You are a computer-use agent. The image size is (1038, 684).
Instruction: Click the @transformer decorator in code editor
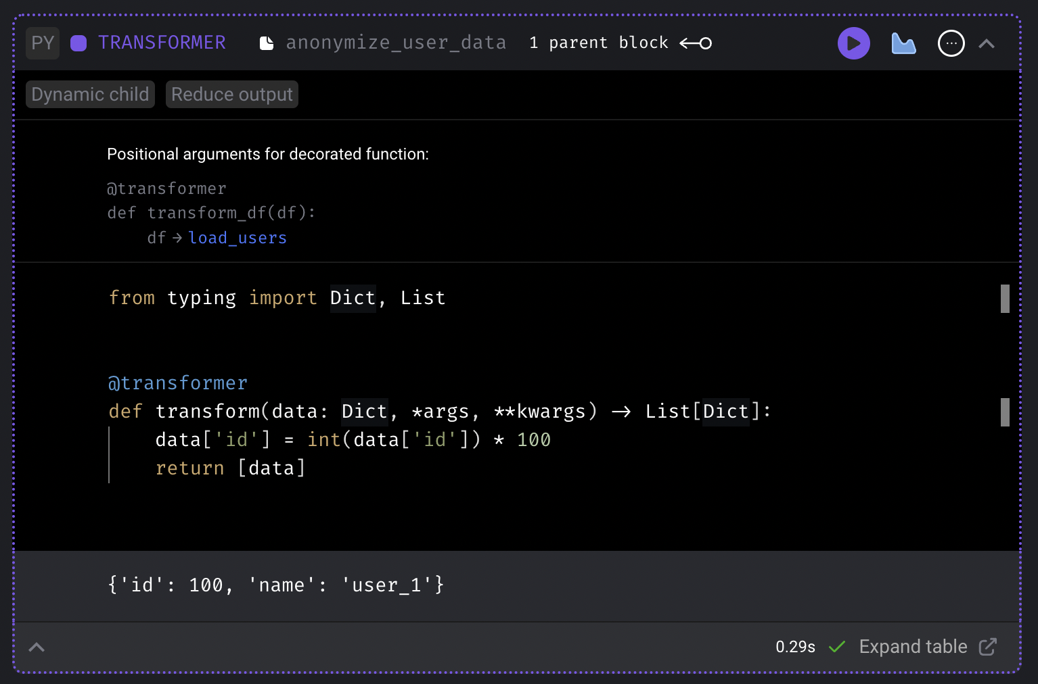point(178,383)
